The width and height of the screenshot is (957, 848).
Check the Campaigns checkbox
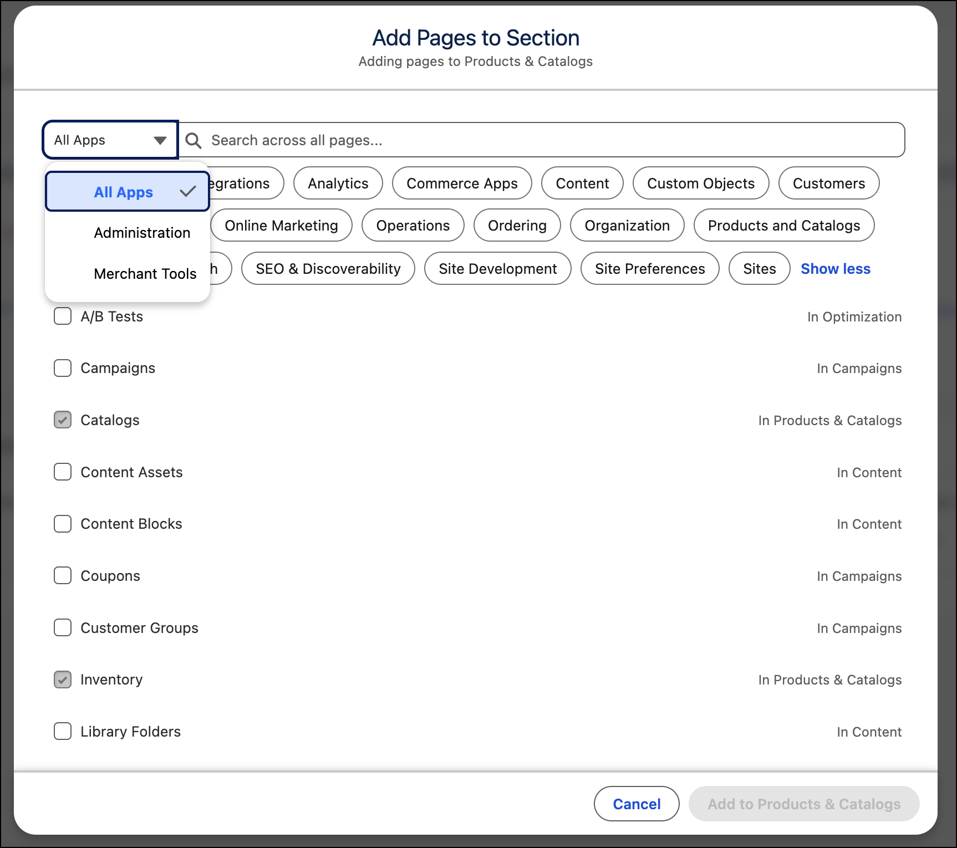click(x=63, y=368)
